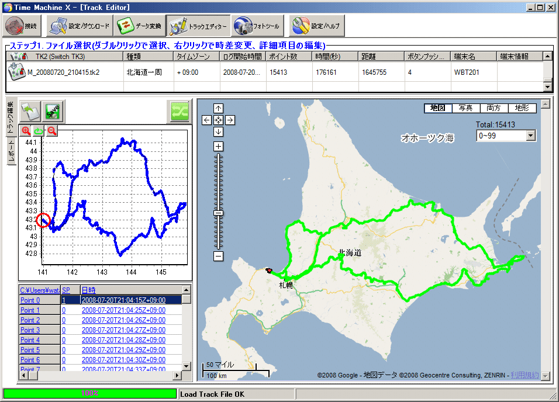Click the 距離 column header
The image size is (559, 402).
click(381, 56)
